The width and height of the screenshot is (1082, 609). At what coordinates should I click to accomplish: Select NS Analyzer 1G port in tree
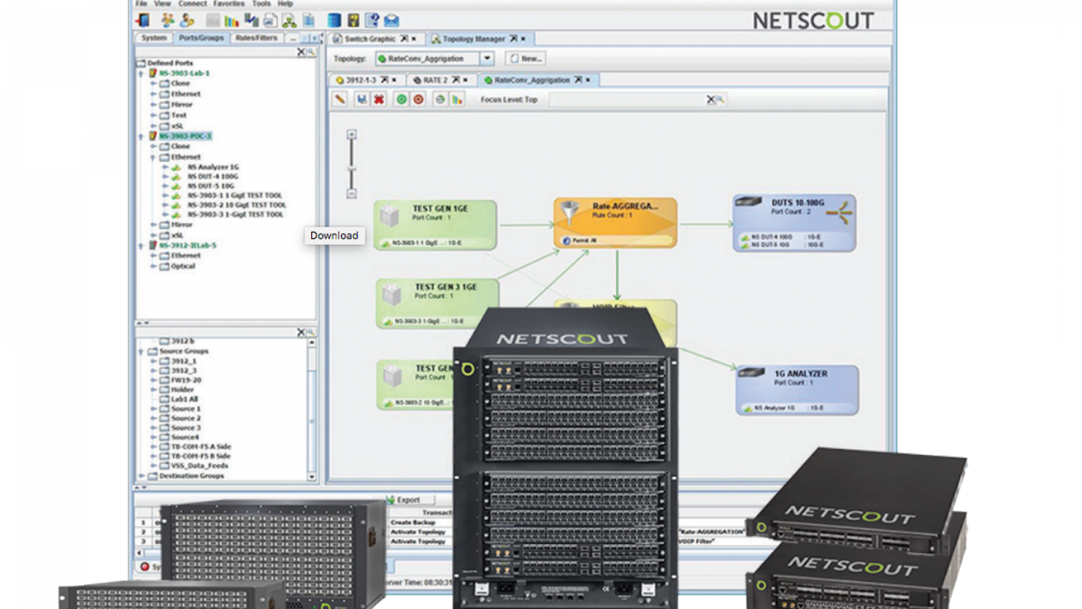[x=213, y=167]
